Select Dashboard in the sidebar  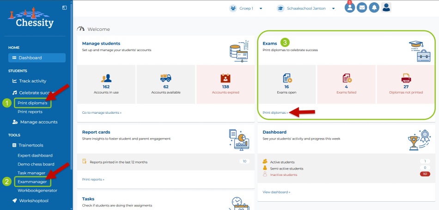click(37, 58)
